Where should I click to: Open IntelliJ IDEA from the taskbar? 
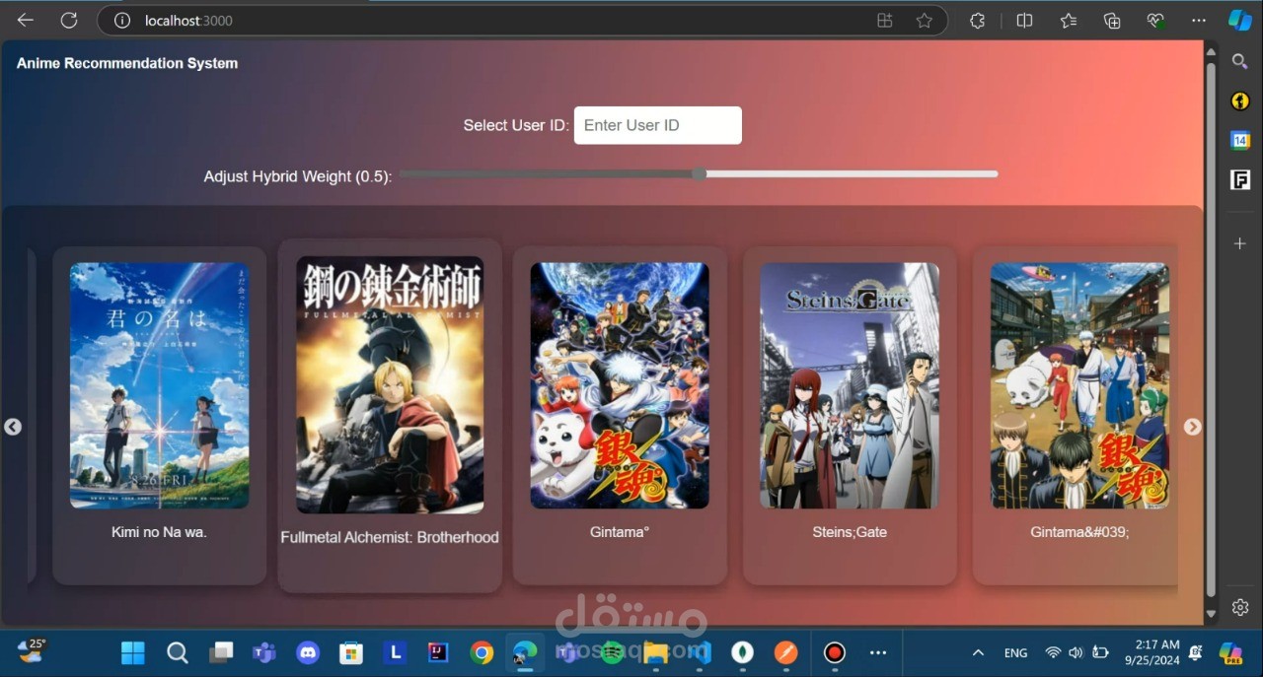[438, 652]
